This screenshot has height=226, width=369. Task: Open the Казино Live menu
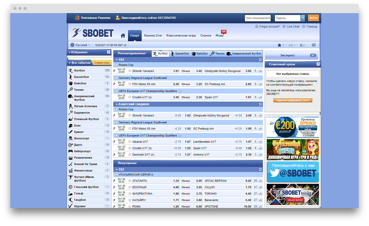click(153, 35)
